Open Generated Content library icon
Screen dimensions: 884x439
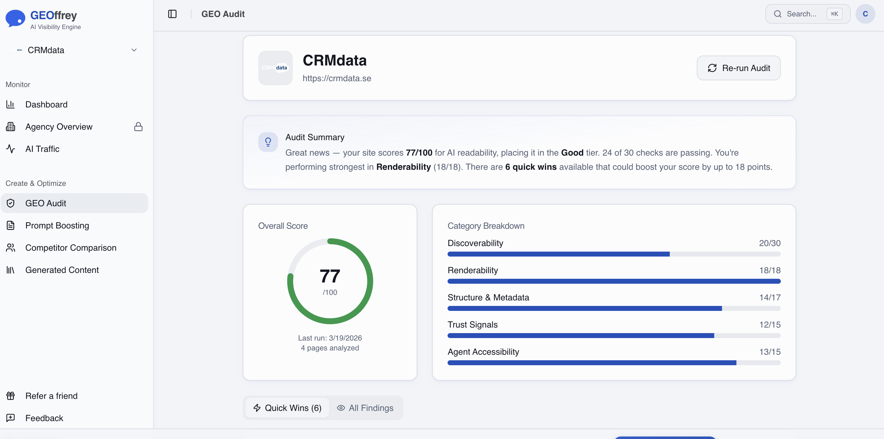click(11, 270)
